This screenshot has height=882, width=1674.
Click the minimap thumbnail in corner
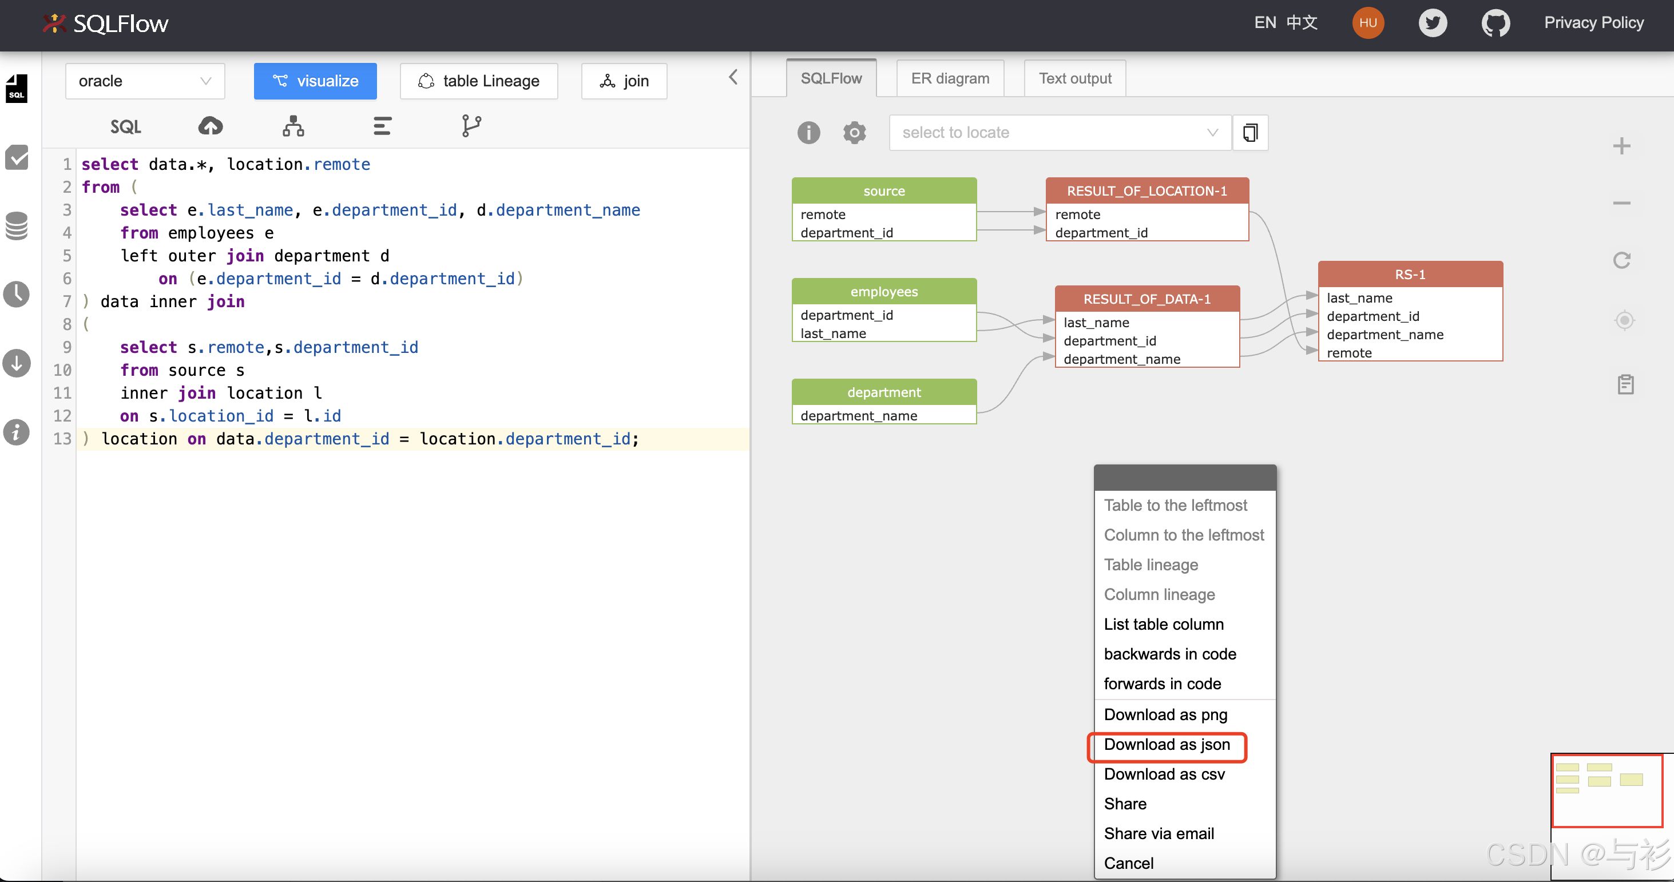click(x=1606, y=790)
